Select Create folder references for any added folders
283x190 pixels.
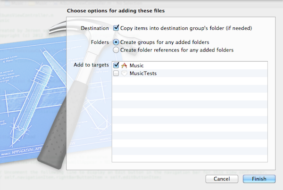pos(116,50)
